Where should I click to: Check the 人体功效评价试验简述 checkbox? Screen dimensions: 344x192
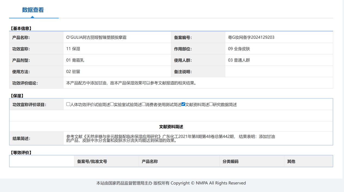point(68,104)
